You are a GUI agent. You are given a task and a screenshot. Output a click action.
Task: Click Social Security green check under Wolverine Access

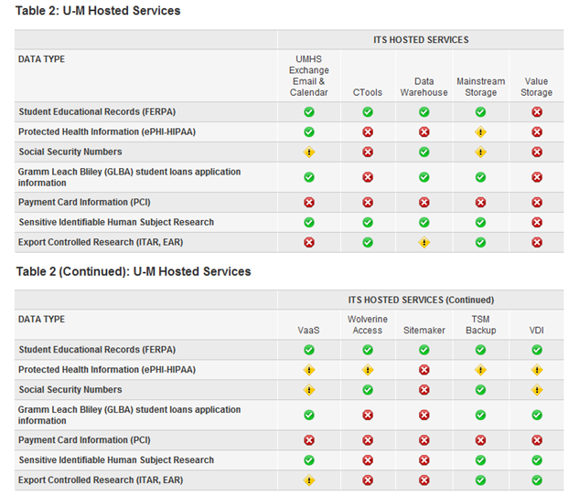[x=368, y=390]
